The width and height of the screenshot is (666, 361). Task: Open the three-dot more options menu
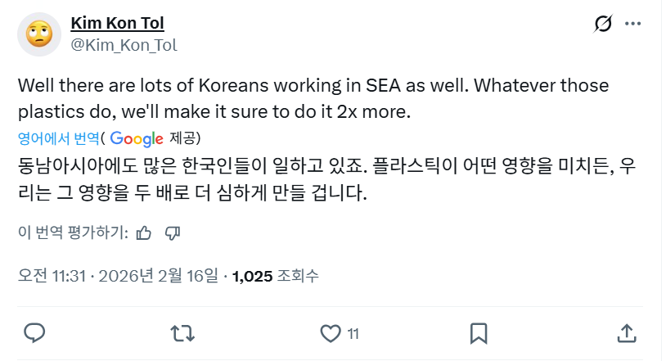click(632, 25)
